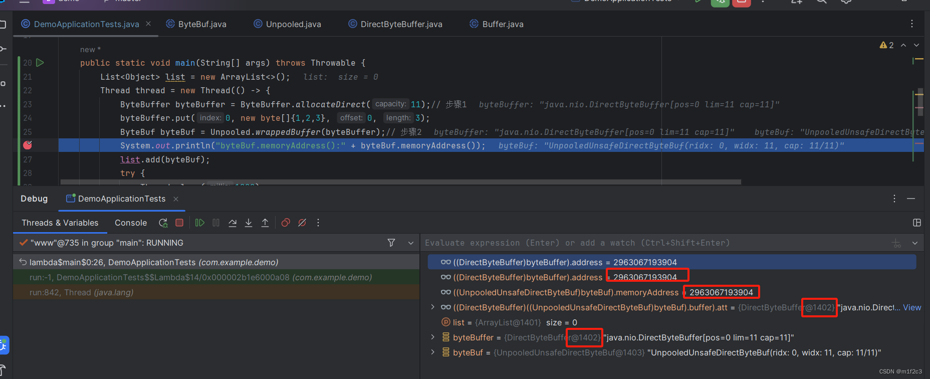
Task: Expand the byteBuf variable node
Action: tap(433, 352)
